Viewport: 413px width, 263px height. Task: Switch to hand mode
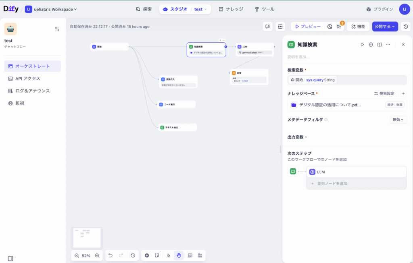[x=179, y=255]
